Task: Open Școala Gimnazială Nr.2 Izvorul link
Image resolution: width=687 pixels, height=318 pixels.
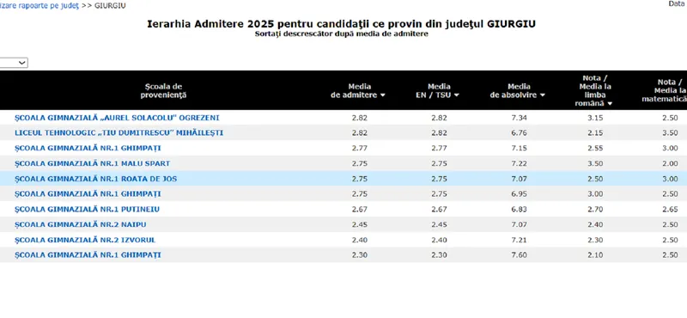Action: (x=85, y=240)
